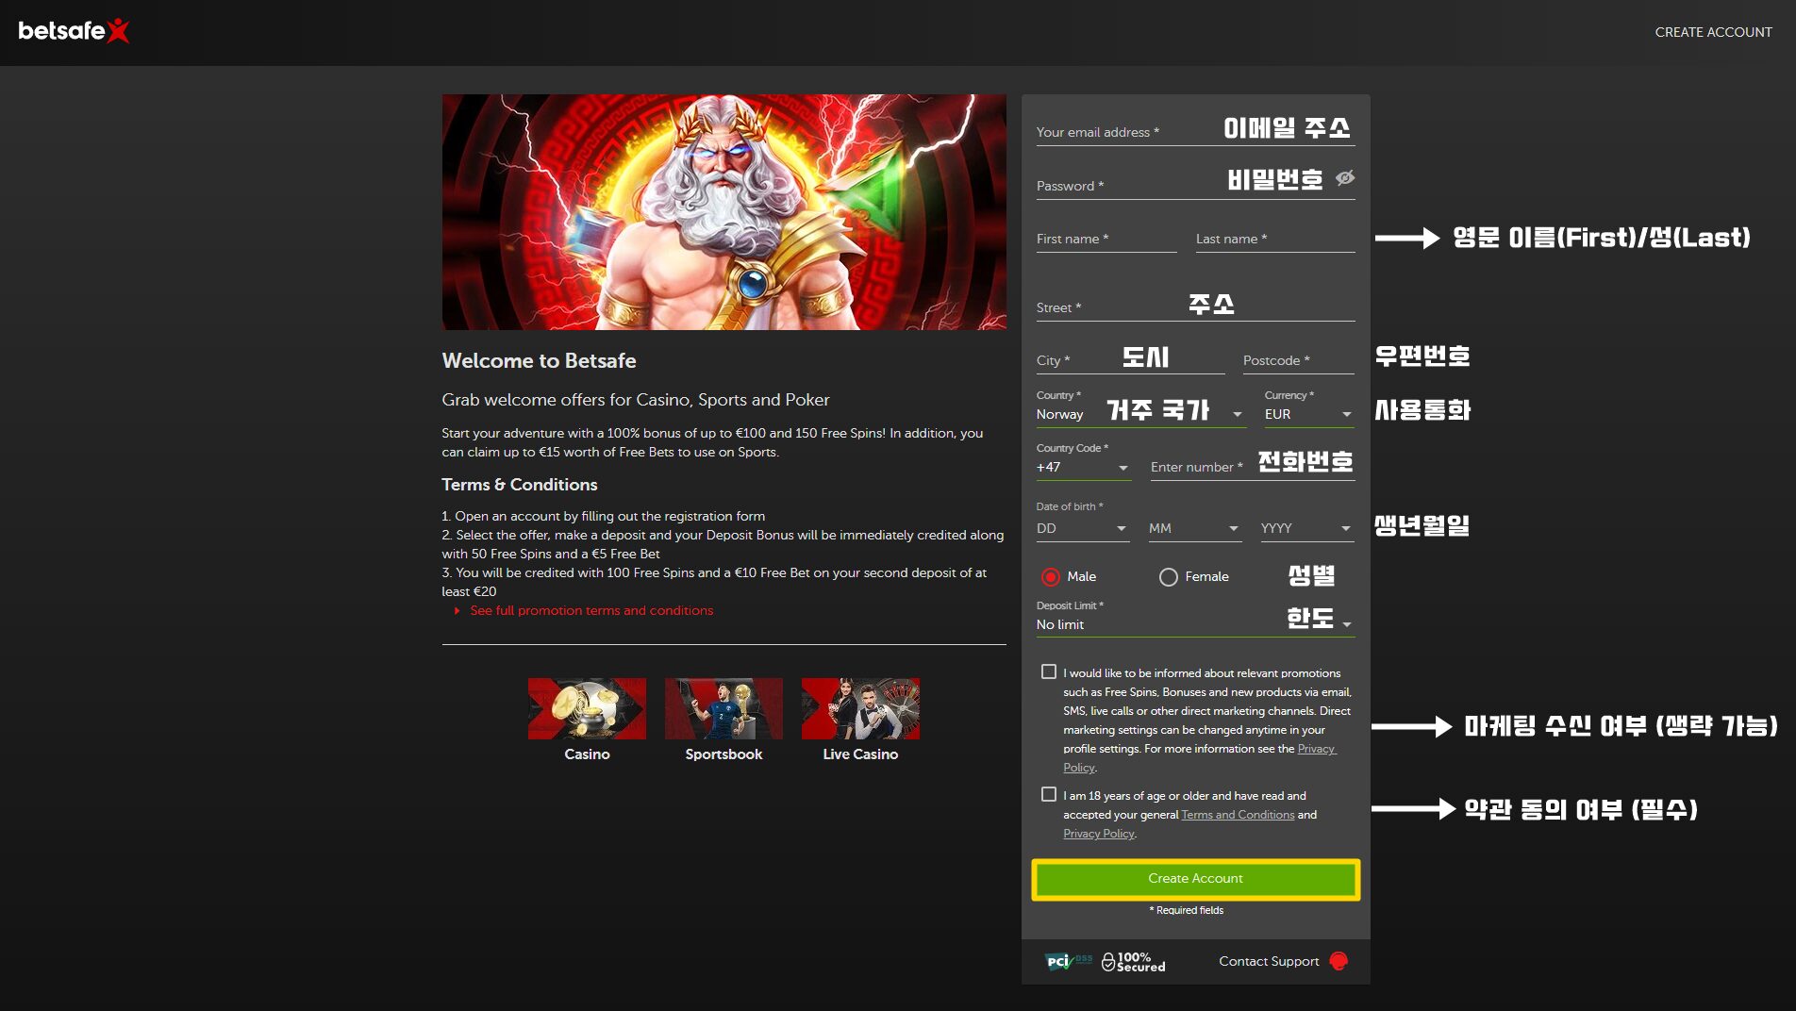Click the Betsafe logo
The height and width of the screenshot is (1011, 1796).
pos(74,31)
